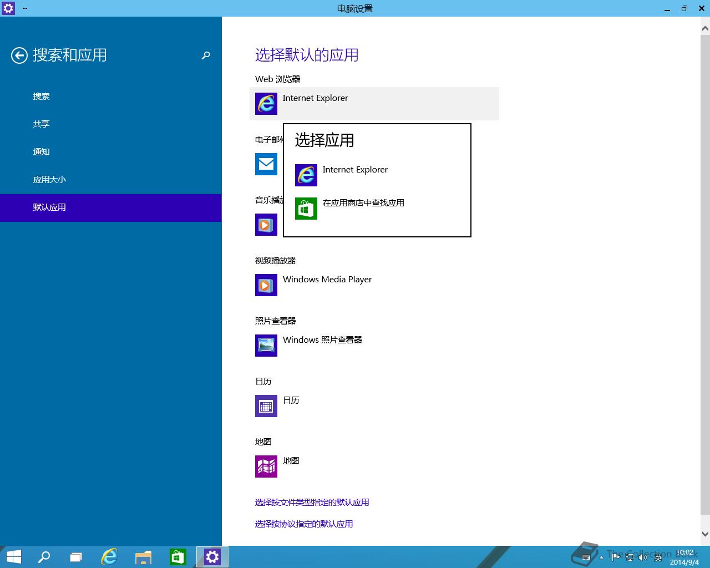Click the Windows Media Player icon under 视频播放器
Viewport: 710px width, 568px height.
pyautogui.click(x=266, y=285)
